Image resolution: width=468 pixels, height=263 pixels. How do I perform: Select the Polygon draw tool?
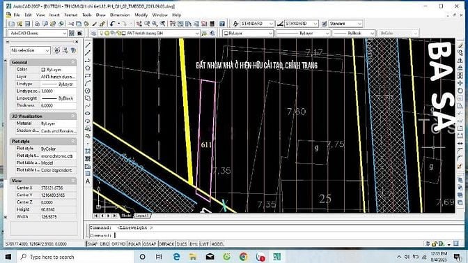(88, 68)
